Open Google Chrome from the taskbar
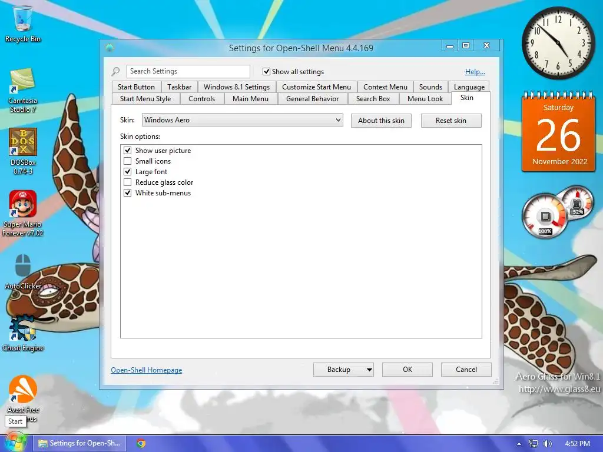Screen dimensions: 603x452 click(141, 443)
